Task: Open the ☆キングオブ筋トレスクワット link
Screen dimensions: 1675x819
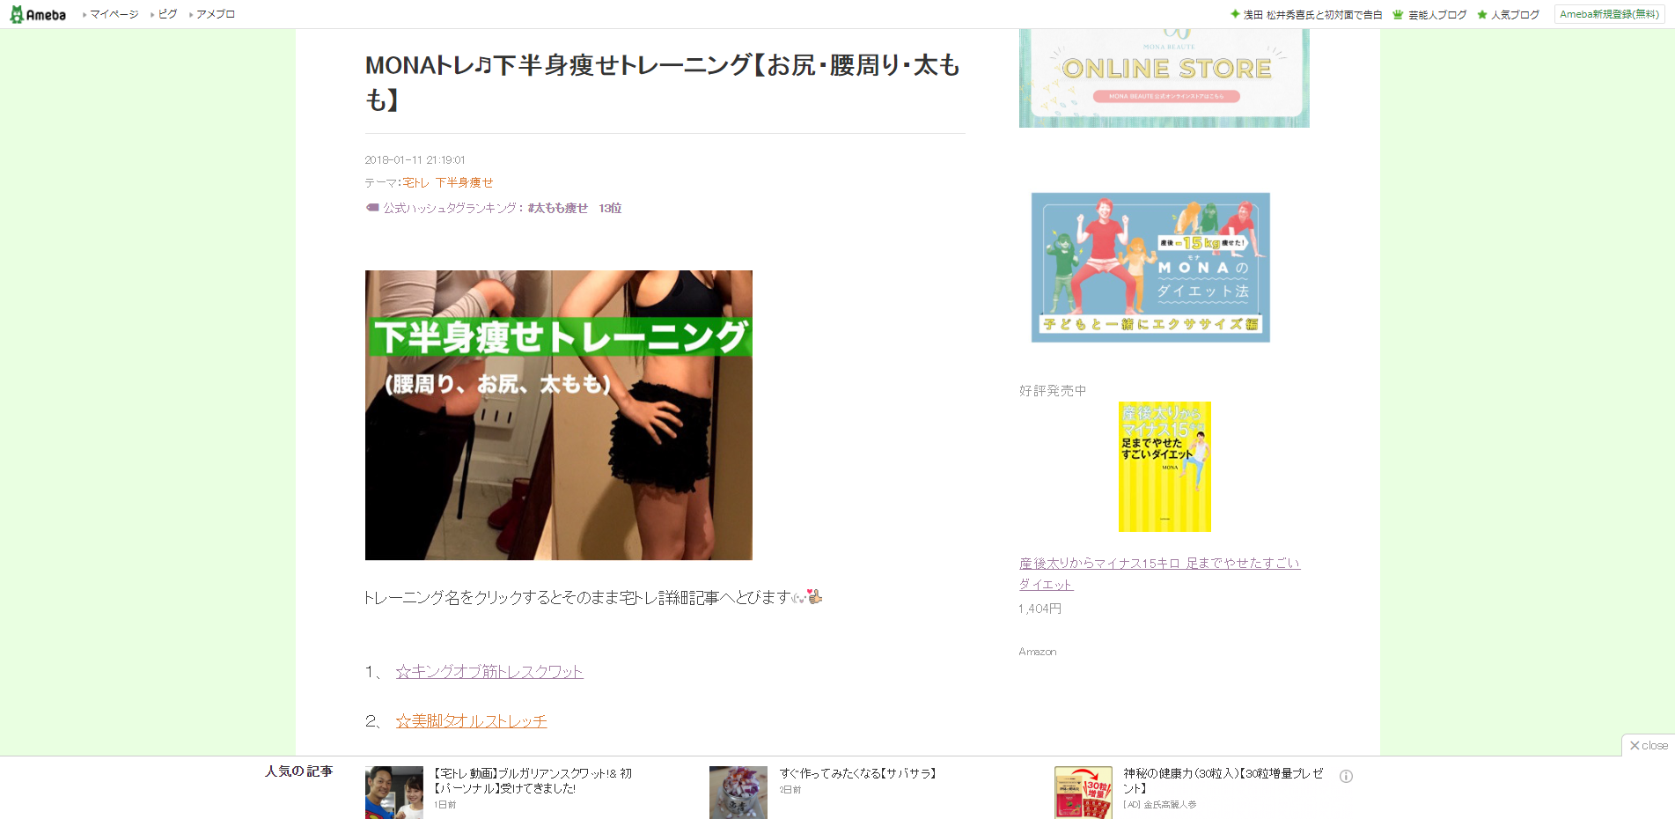Action: [x=489, y=671]
